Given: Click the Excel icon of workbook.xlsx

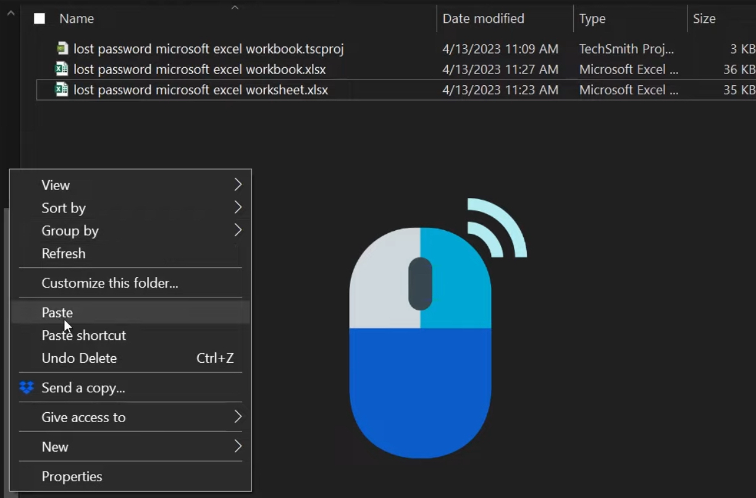Looking at the screenshot, I should coord(62,69).
